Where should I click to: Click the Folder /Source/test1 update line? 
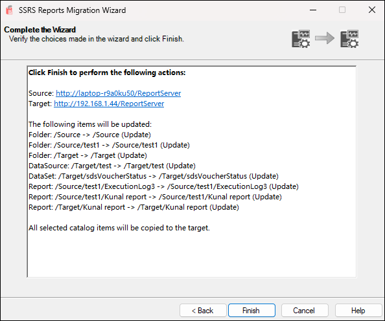point(109,145)
